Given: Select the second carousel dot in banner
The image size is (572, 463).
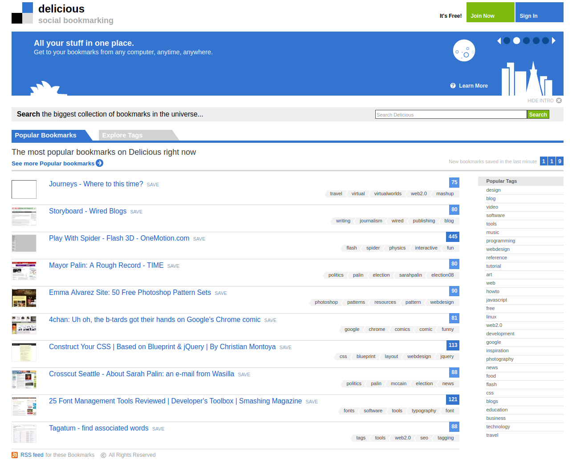Looking at the screenshot, I should pos(516,40).
